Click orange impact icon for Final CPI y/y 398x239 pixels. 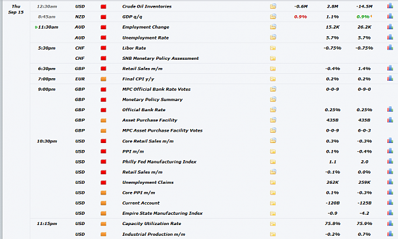pos(103,79)
